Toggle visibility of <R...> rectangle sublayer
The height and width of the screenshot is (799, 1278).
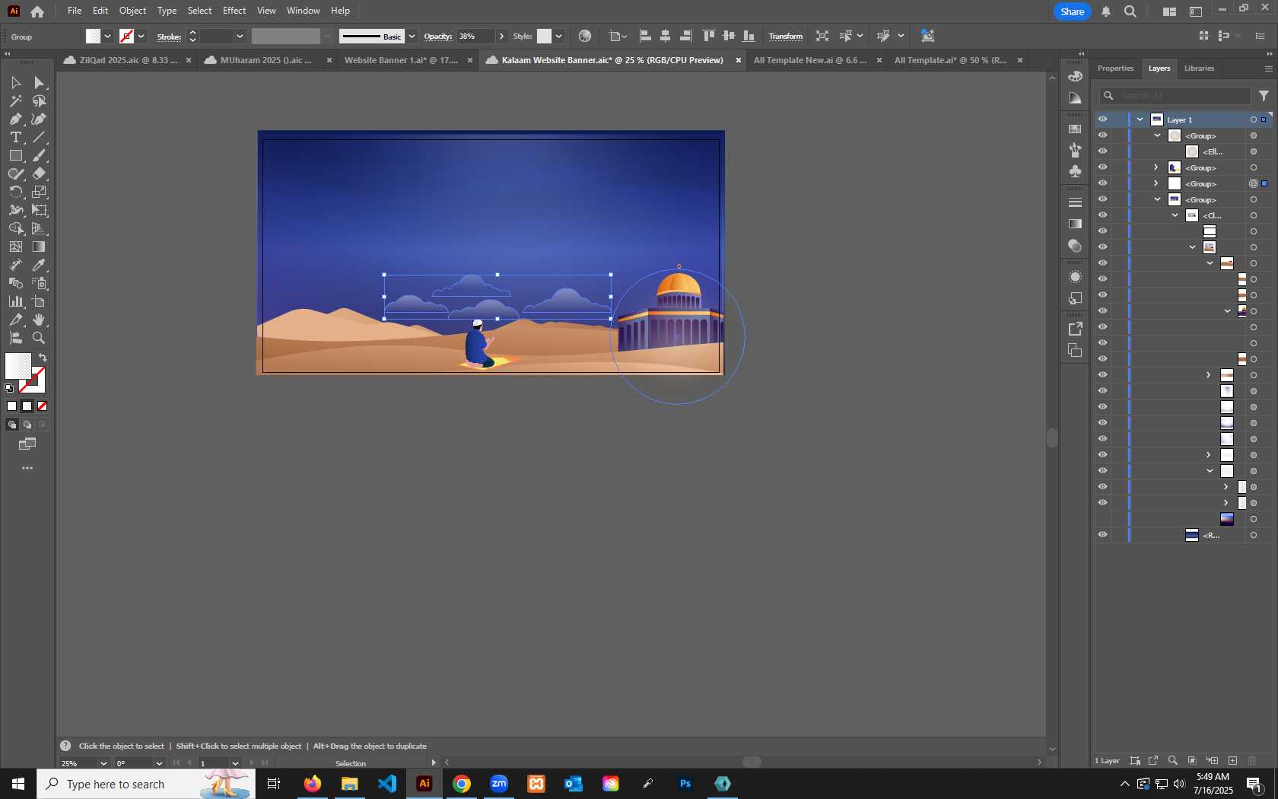tap(1102, 535)
